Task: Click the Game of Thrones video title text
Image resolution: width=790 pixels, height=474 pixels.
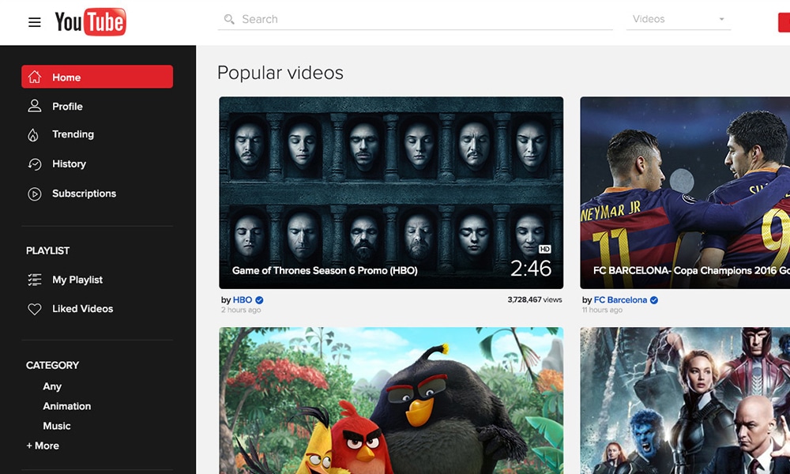Action: [325, 270]
